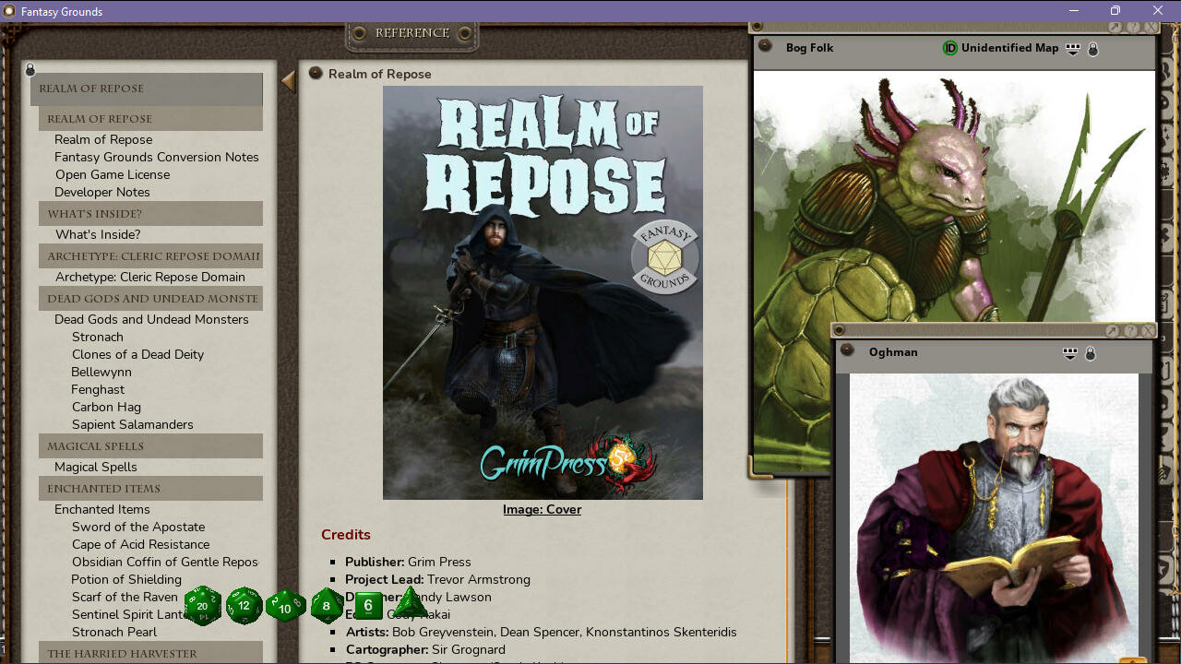
Task: Click the Oghman character portrait
Action: click(x=996, y=516)
